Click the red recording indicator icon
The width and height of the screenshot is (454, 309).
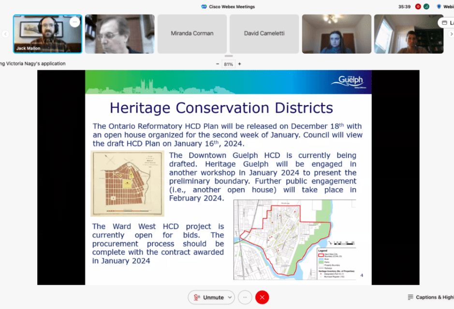click(x=418, y=7)
